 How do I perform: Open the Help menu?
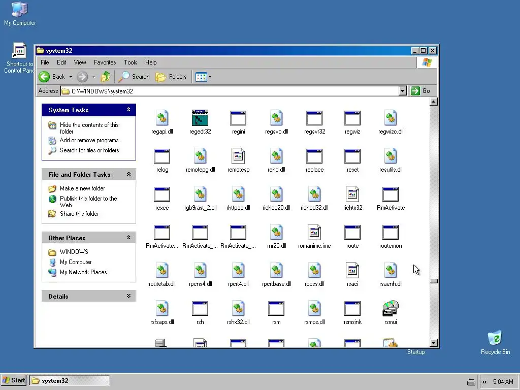151,62
